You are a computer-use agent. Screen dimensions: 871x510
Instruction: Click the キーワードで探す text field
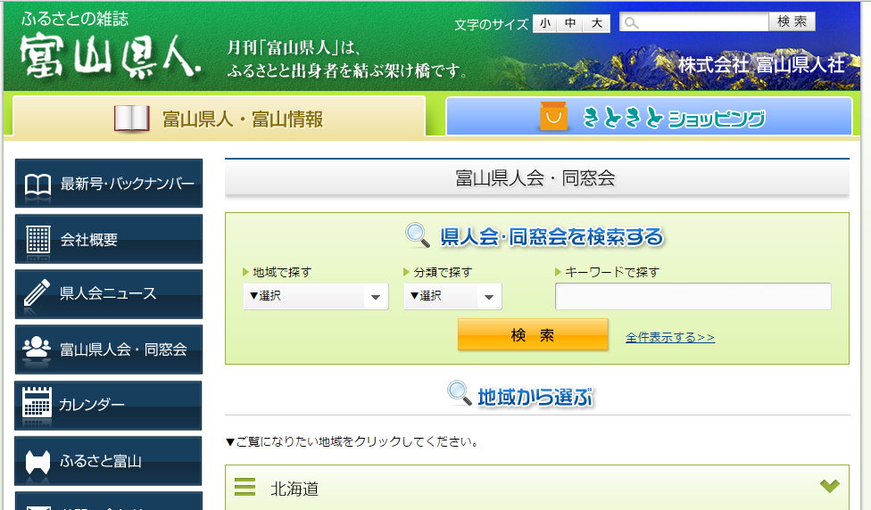[x=693, y=296]
